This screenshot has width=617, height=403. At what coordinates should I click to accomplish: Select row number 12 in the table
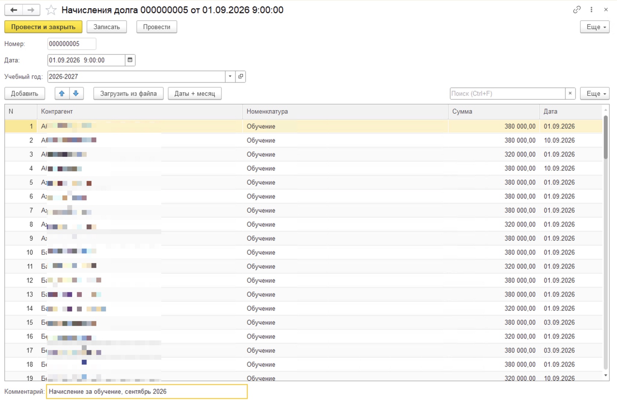(21, 280)
